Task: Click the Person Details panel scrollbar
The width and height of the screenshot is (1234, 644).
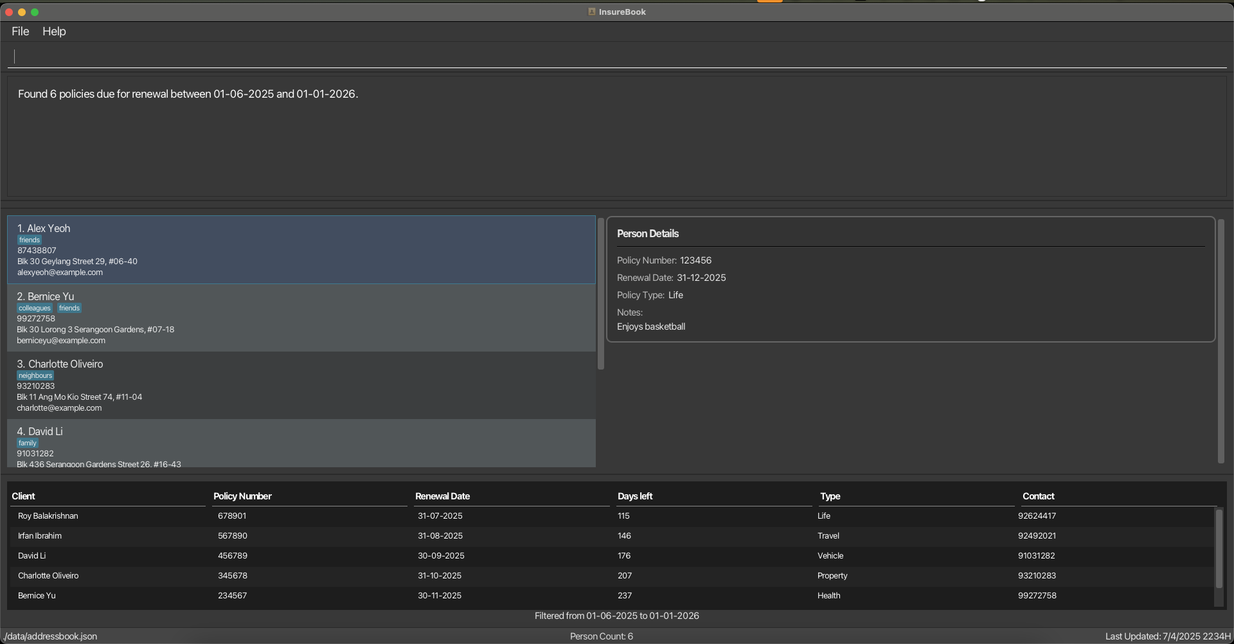Action: tap(1221, 341)
